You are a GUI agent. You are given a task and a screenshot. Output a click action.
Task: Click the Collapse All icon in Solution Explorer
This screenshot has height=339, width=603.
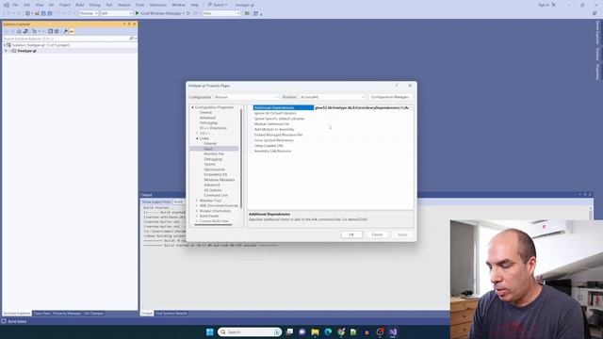point(50,31)
